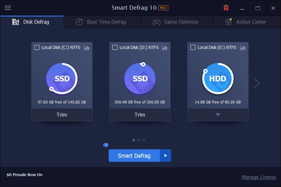Image resolution: width=281 pixels, height=187 pixels.
Task: Maximize the Smart Defrag window
Action: click(258, 8)
